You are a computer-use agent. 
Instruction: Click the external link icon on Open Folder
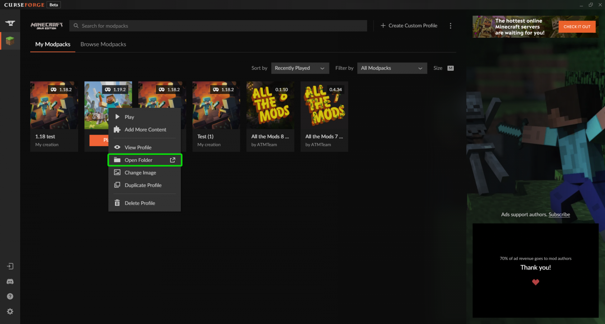click(172, 160)
